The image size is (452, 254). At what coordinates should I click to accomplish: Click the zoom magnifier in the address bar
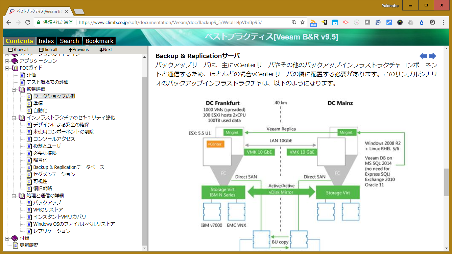pos(294,23)
